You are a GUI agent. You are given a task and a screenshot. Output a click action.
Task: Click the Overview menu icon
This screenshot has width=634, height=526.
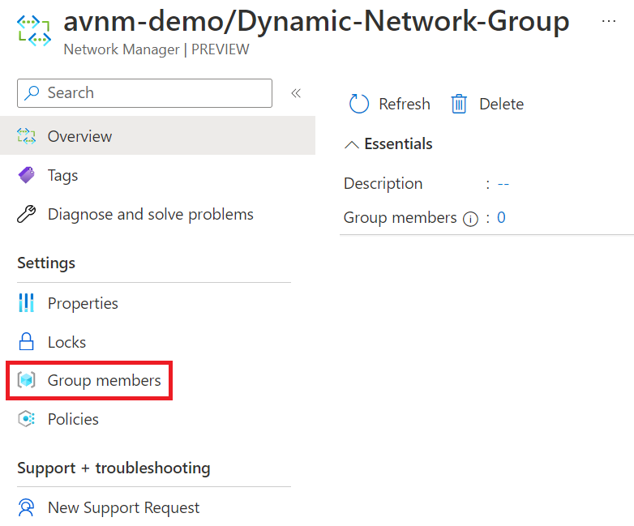click(27, 136)
